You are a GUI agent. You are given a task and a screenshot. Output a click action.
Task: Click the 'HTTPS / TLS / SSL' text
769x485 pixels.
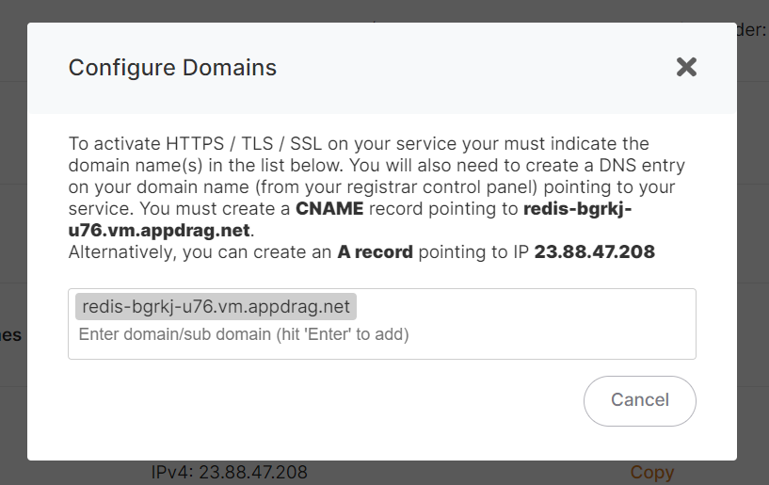pos(244,144)
